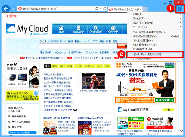Image resolution: width=185 pixels, height=137 pixels.
Task: Click the キャッシュバック残高 button
Action: click(x=23, y=133)
